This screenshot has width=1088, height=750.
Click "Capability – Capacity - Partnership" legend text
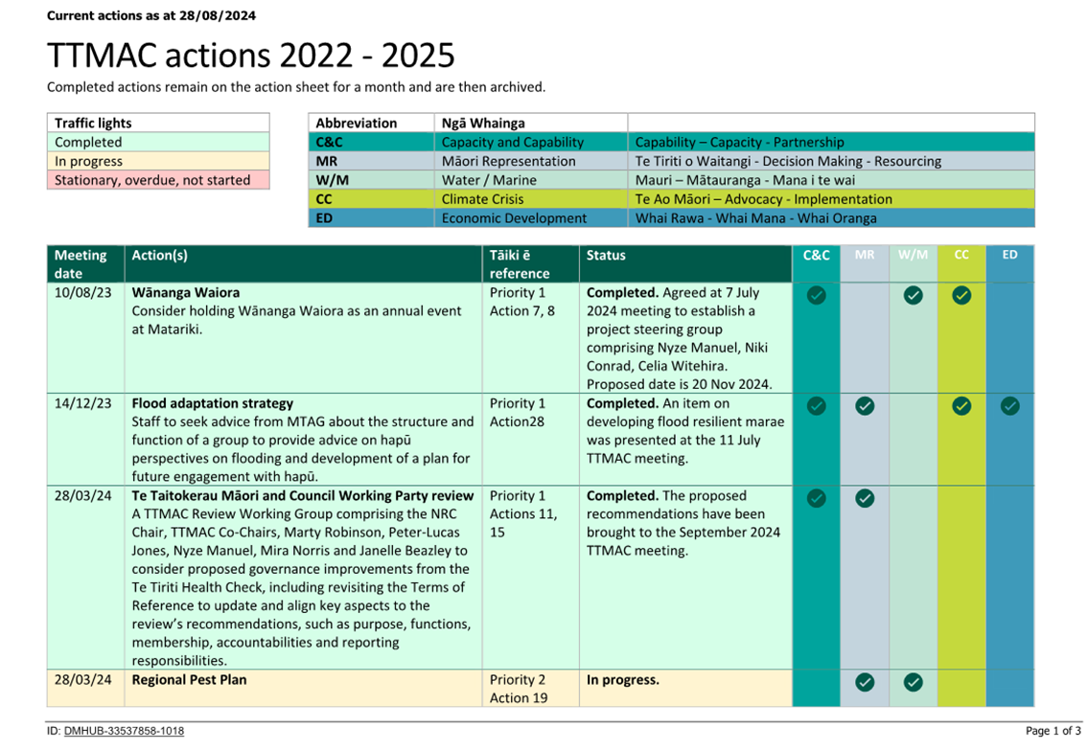[740, 142]
